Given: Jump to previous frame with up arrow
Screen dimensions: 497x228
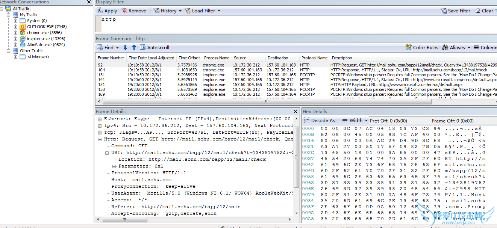Looking at the screenshot, I should (x=134, y=48).
